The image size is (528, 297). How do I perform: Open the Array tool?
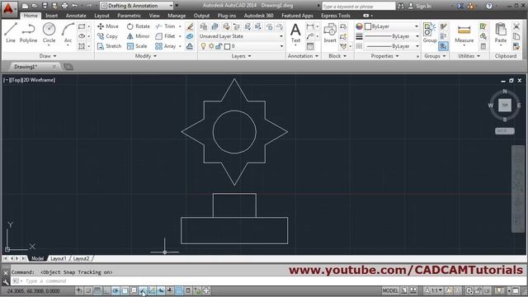pyautogui.click(x=166, y=46)
